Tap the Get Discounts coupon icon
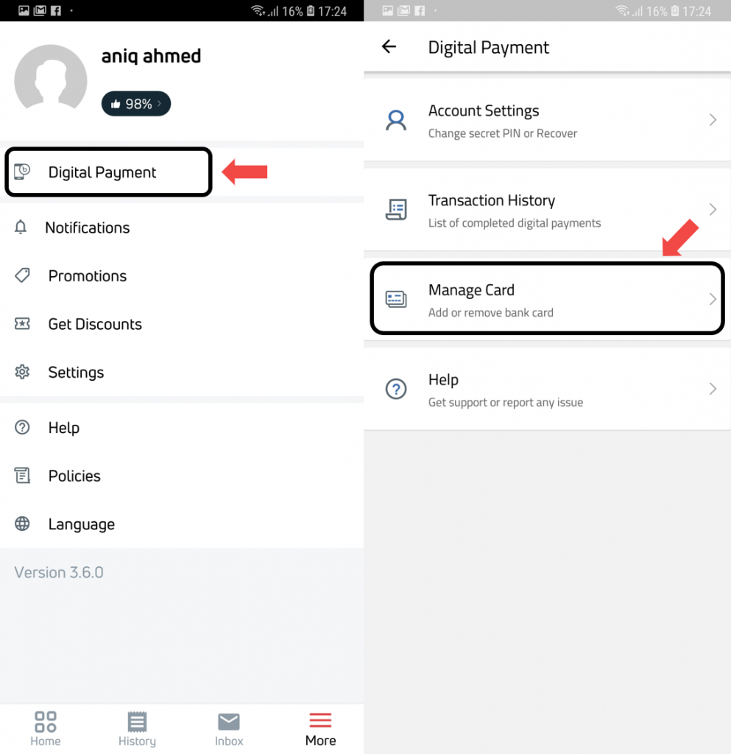The height and width of the screenshot is (754, 731). [22, 324]
